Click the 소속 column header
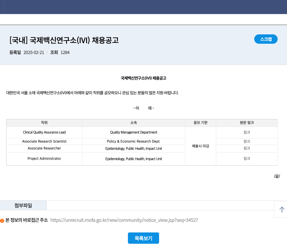 [x=134, y=123]
